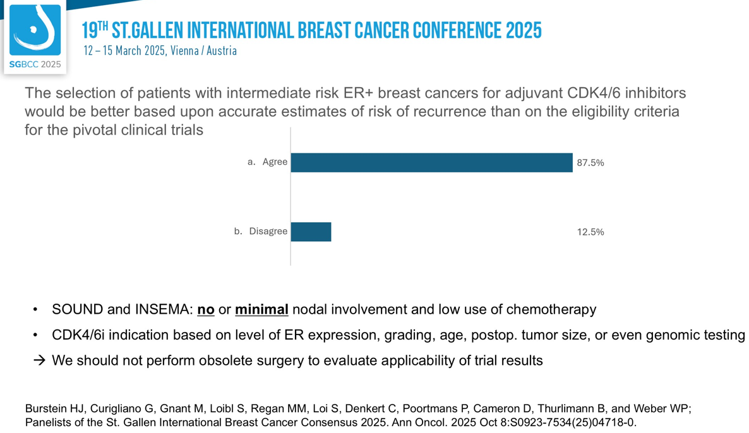
Task: Click the 'b. Disagree' axis label
Action: point(260,232)
